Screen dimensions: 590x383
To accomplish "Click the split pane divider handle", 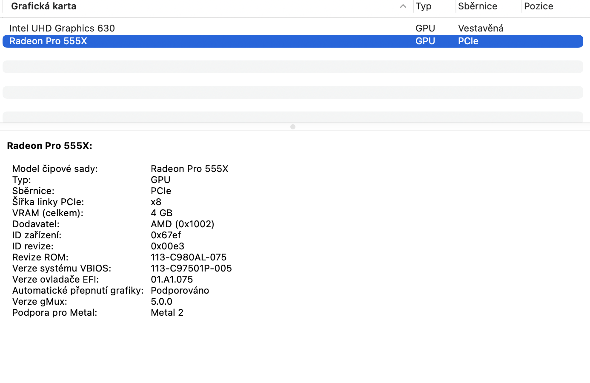I will [293, 127].
